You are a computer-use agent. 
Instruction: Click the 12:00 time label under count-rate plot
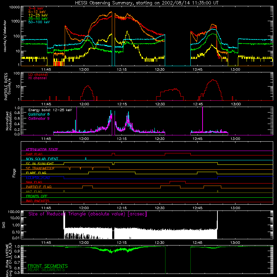pos(84,70)
